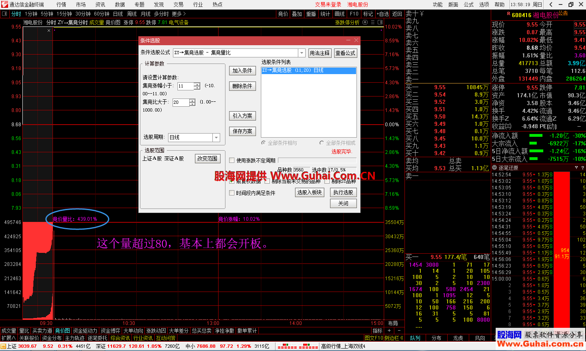Click the up-arrow icon beside 涨跌停分析
Image resolution: width=586 pixels, height=351 pixels.
365,22
